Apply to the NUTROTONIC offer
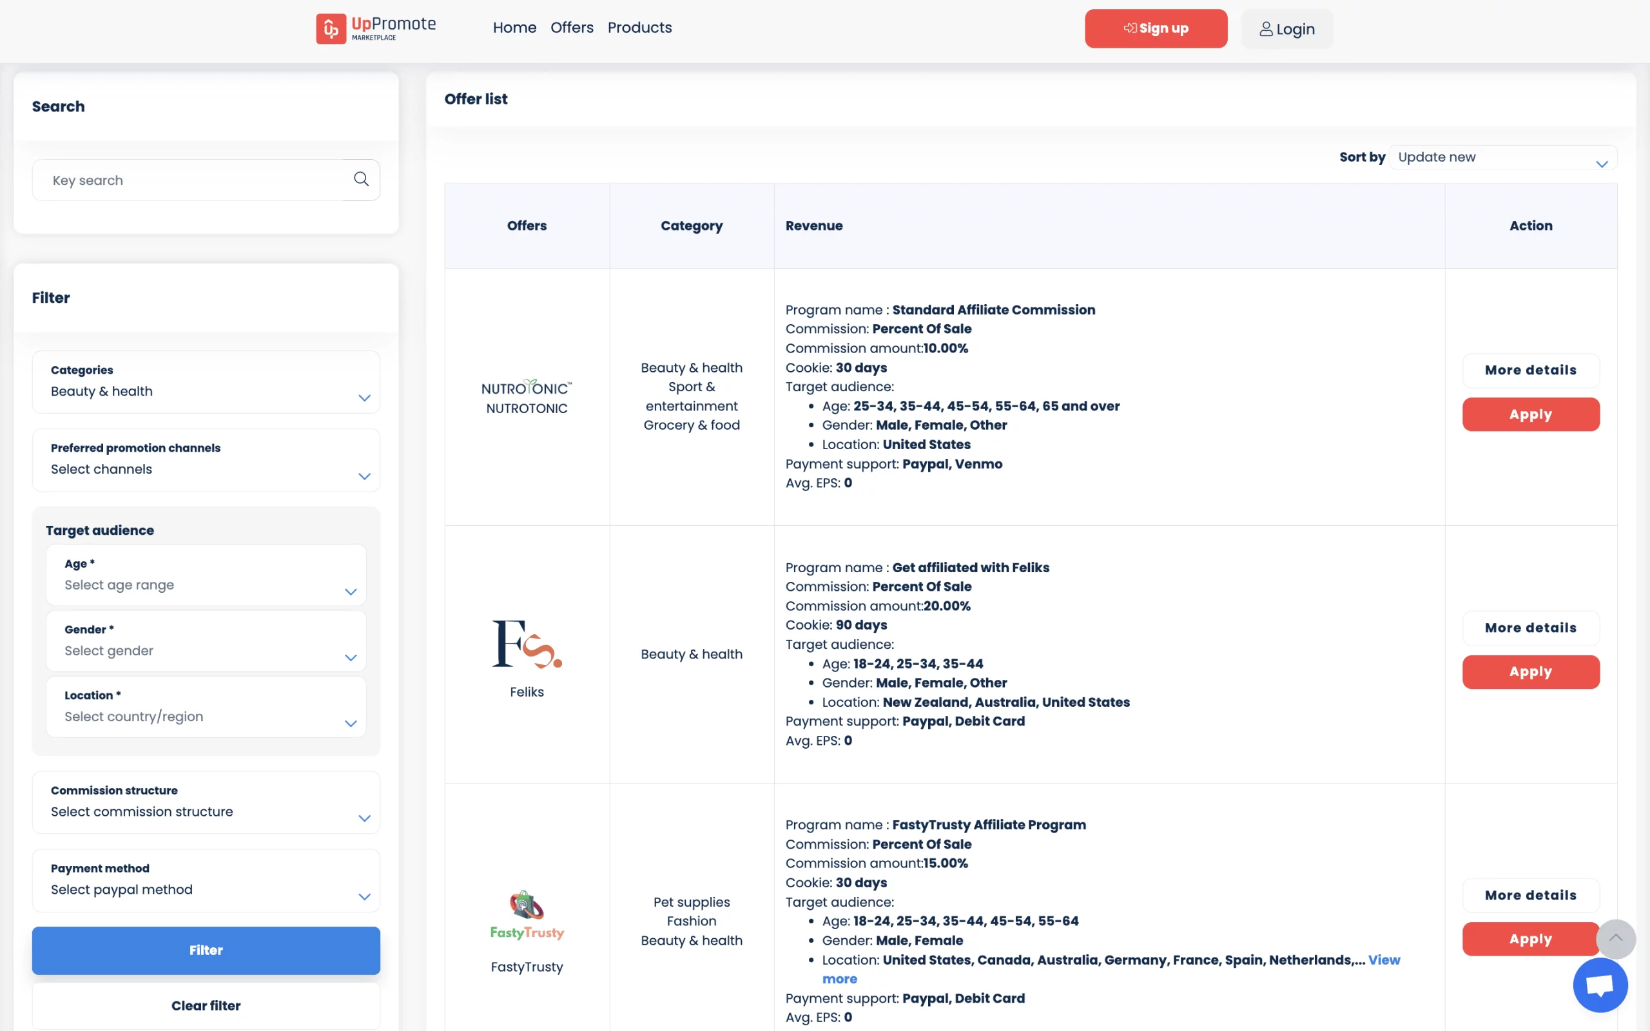The width and height of the screenshot is (1650, 1031). coord(1531,414)
